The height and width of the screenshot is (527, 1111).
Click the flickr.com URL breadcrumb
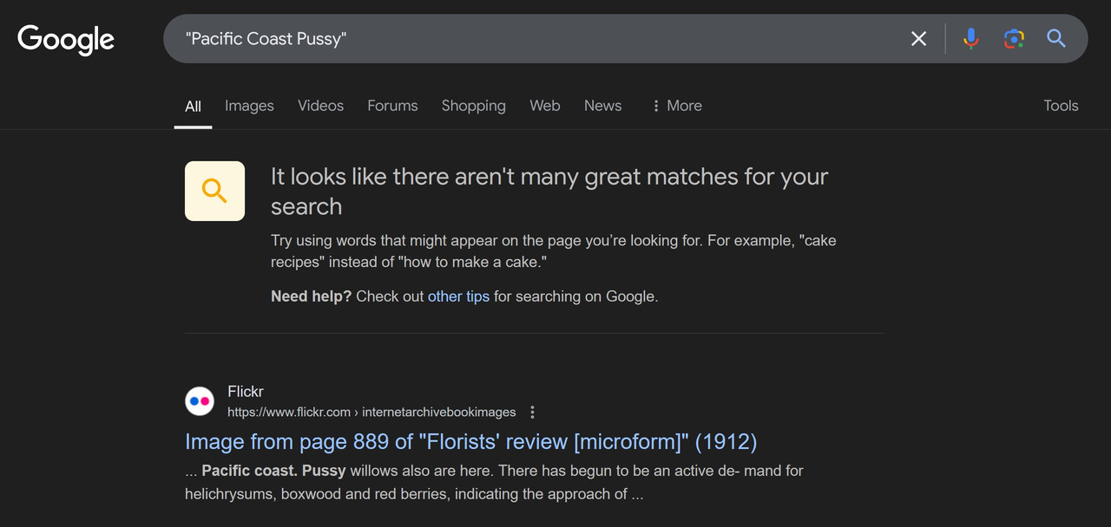coord(371,413)
